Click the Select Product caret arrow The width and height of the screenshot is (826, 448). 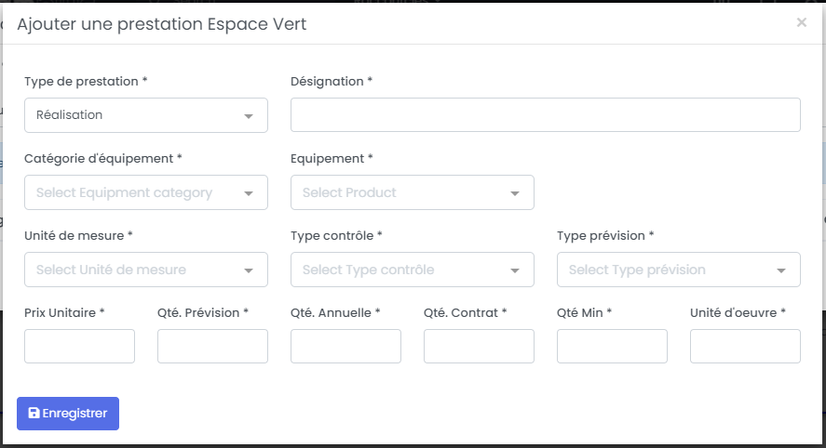coord(515,193)
